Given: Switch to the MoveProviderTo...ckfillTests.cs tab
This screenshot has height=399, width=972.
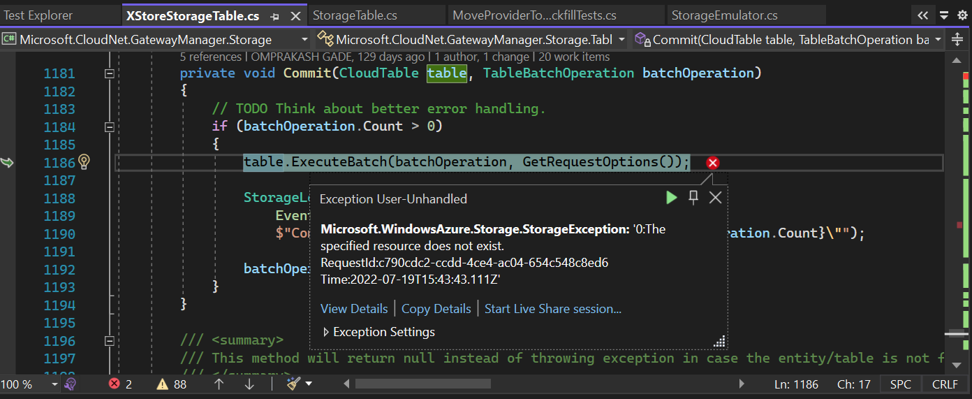Looking at the screenshot, I should [x=534, y=15].
